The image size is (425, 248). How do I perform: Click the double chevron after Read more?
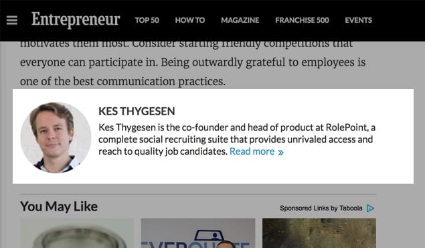[x=281, y=152]
